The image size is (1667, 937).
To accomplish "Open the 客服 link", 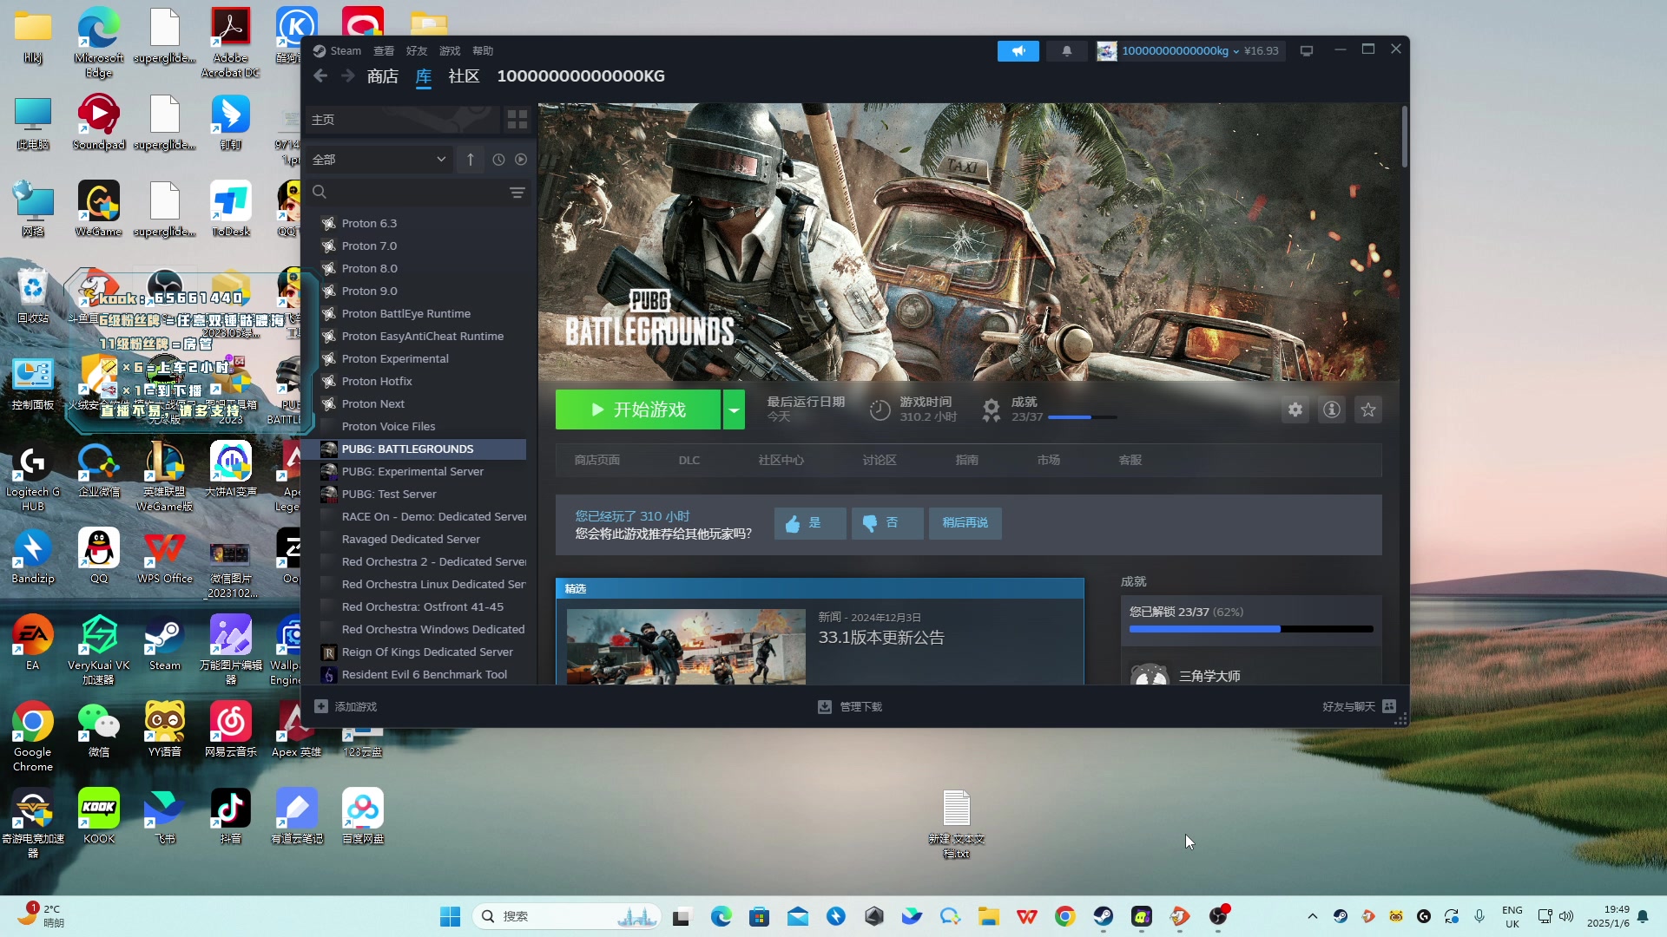I will (x=1130, y=461).
